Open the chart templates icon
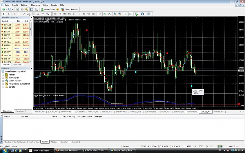245x153 pixels. (149, 14)
